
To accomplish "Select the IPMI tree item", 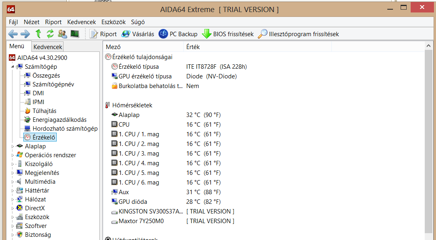I will click(x=34, y=102).
